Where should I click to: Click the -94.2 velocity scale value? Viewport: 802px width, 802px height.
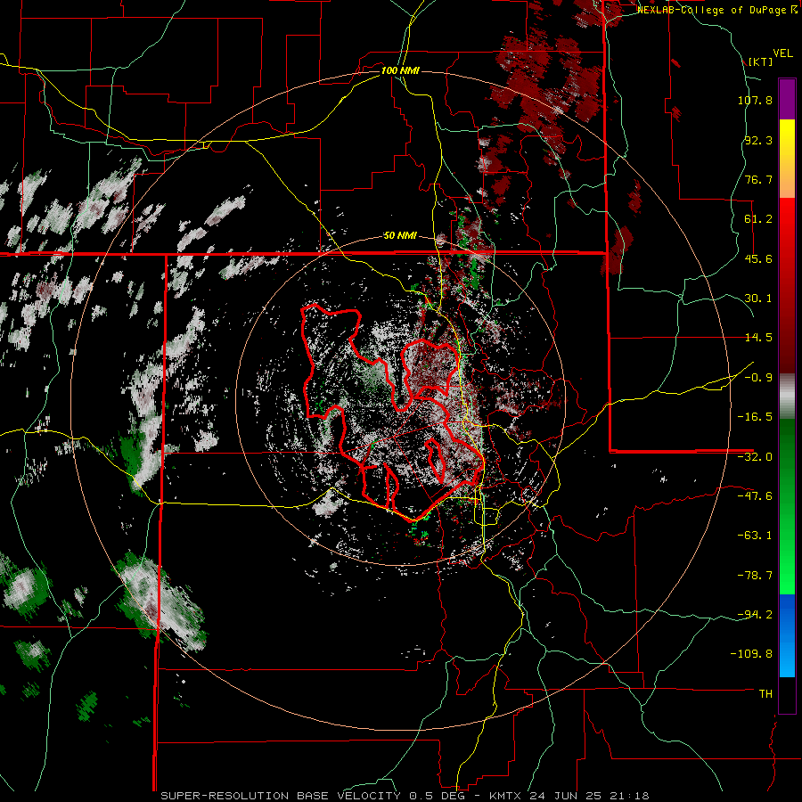coord(755,614)
